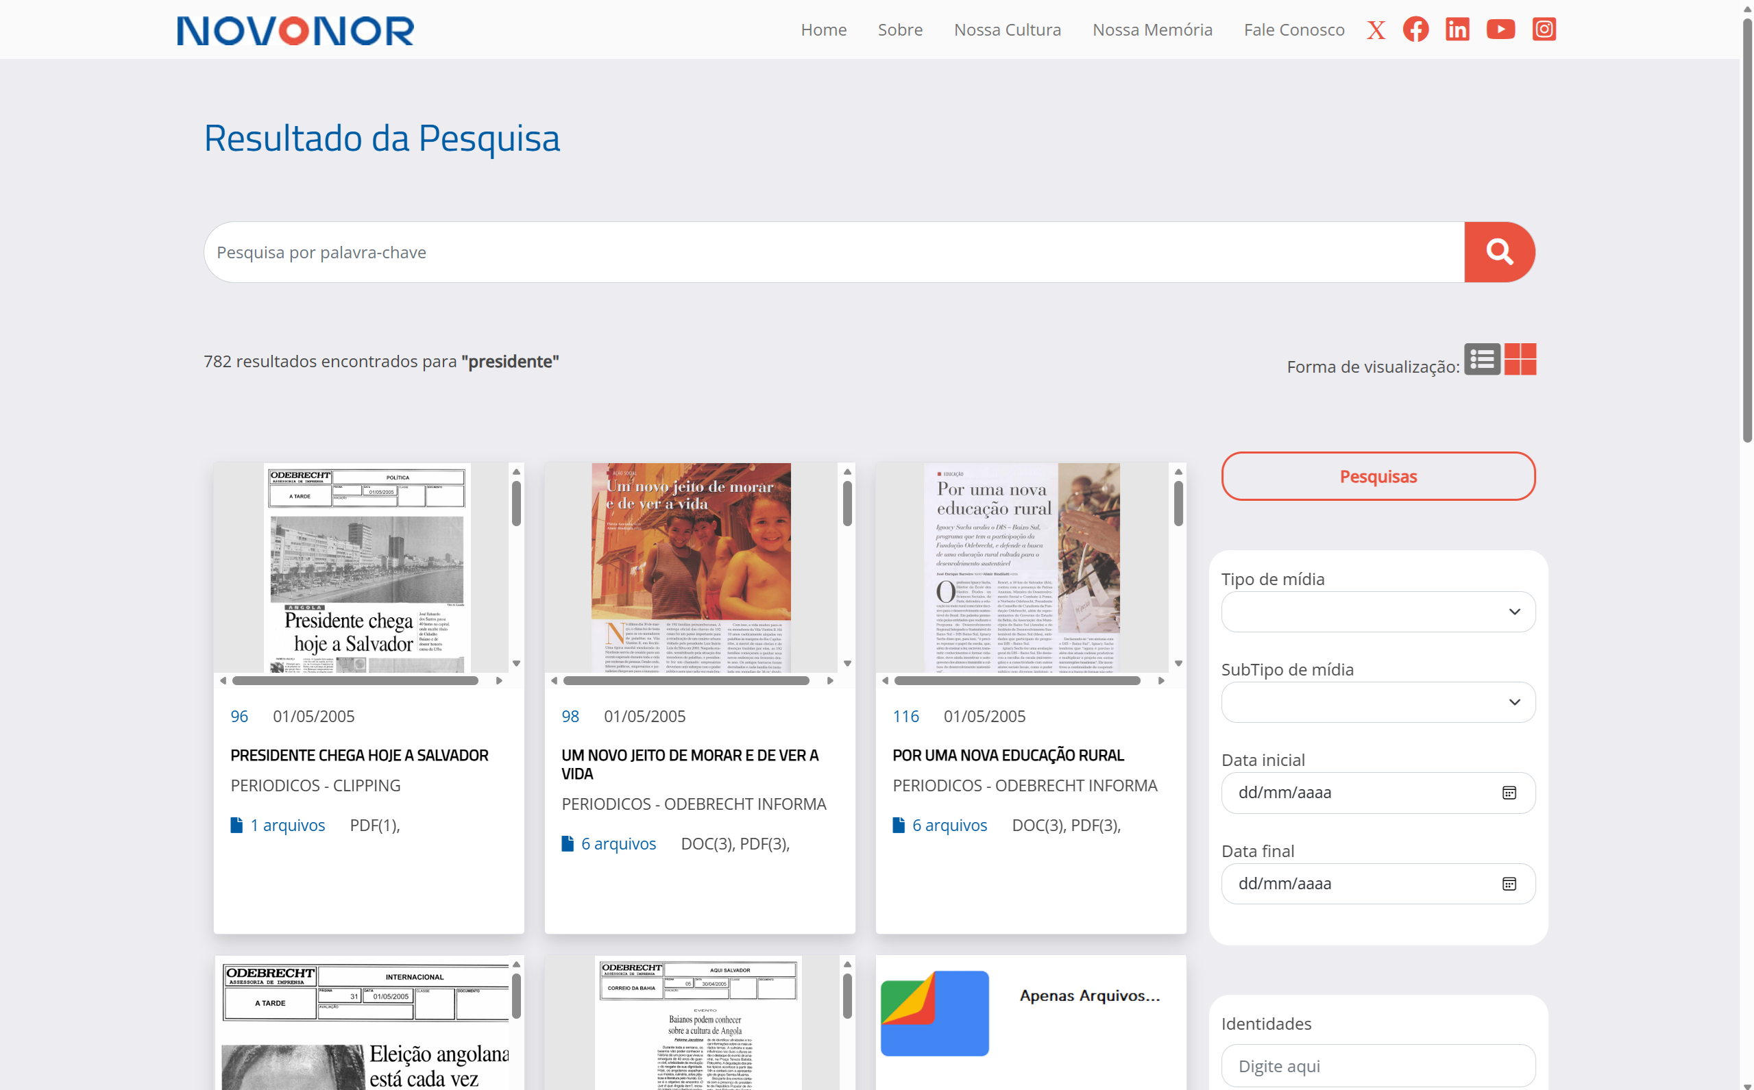The image size is (1754, 1090).
Task: Open 6 arquivos link for Um Novo Jeito
Action: (x=618, y=843)
